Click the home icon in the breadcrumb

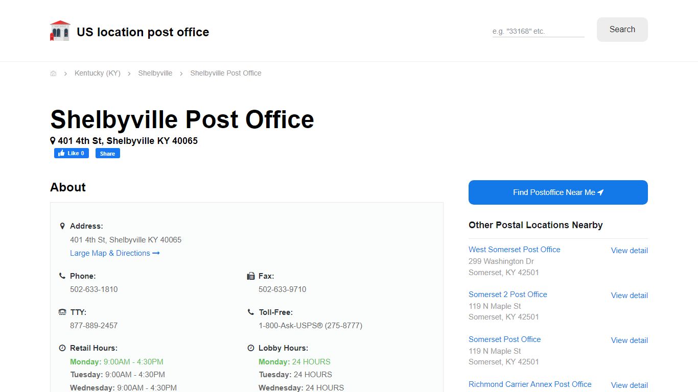click(53, 73)
